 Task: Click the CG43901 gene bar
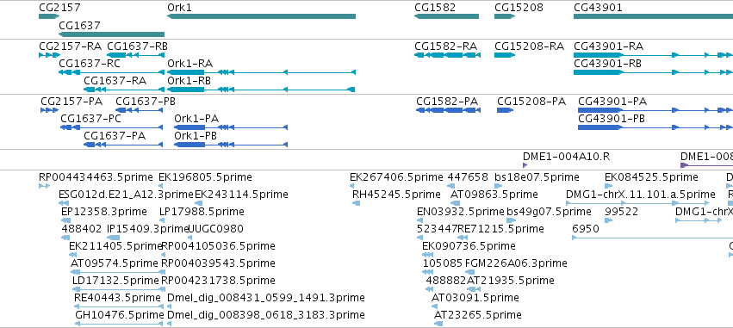coord(653,16)
